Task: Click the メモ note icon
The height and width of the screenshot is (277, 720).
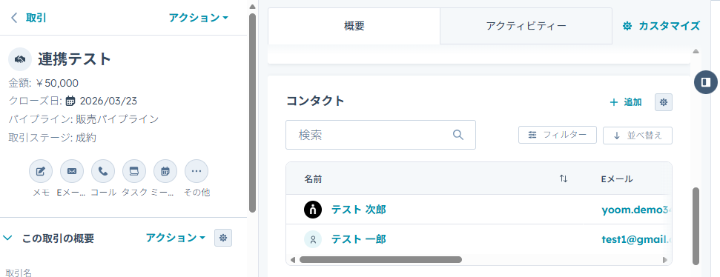Action: coord(41,172)
